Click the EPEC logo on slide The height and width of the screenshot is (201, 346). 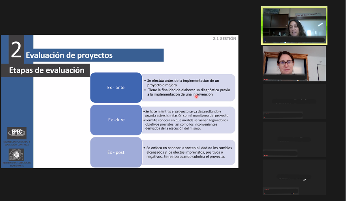coord(17,133)
